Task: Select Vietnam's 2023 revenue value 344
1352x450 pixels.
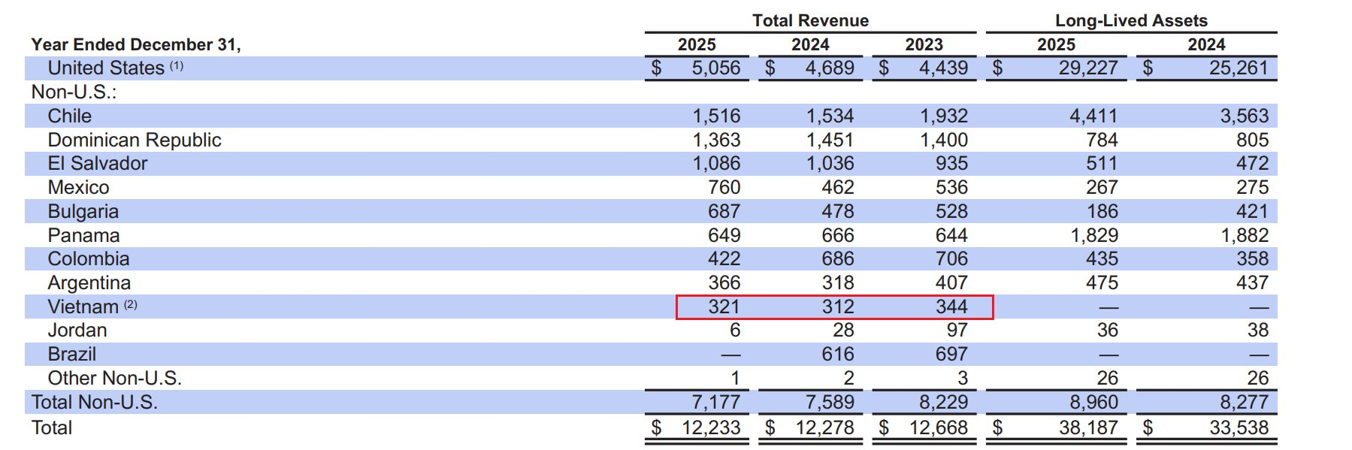Action: click(951, 307)
